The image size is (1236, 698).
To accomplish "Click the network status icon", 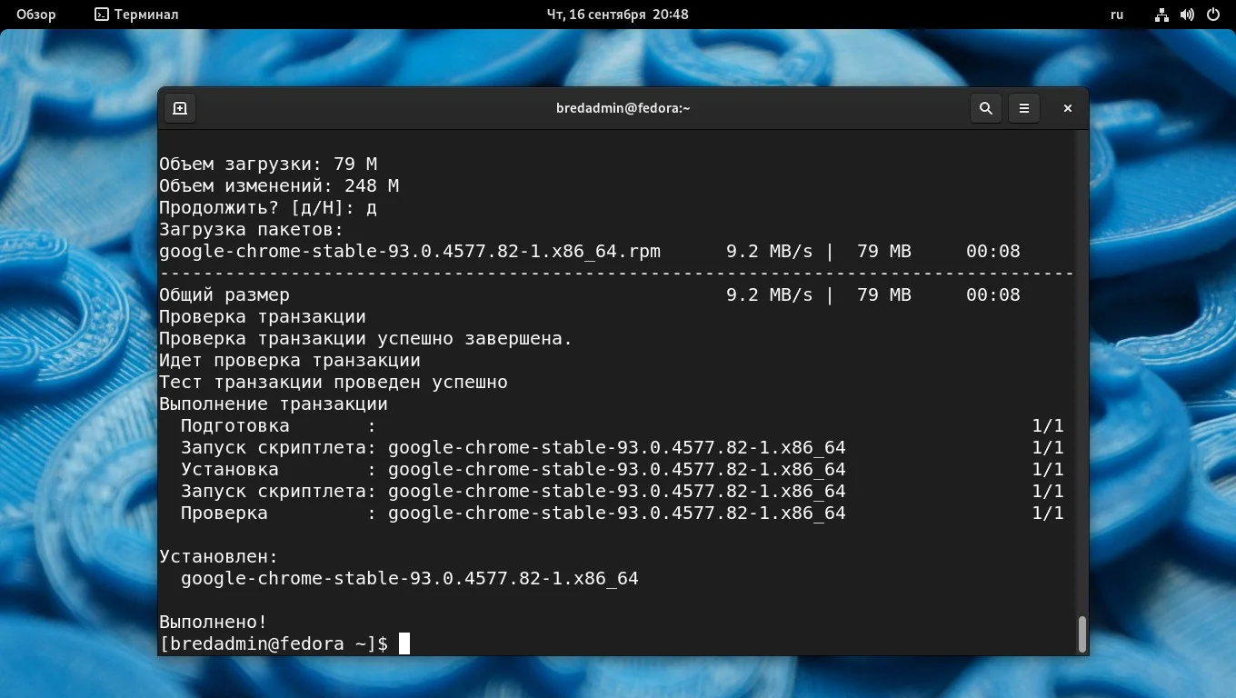I will [x=1161, y=15].
